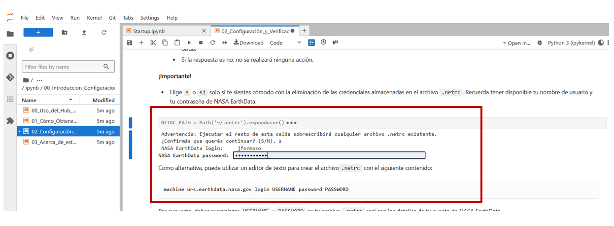614x226 pixels.
Task: Open the Tabs menu
Action: [x=128, y=18]
